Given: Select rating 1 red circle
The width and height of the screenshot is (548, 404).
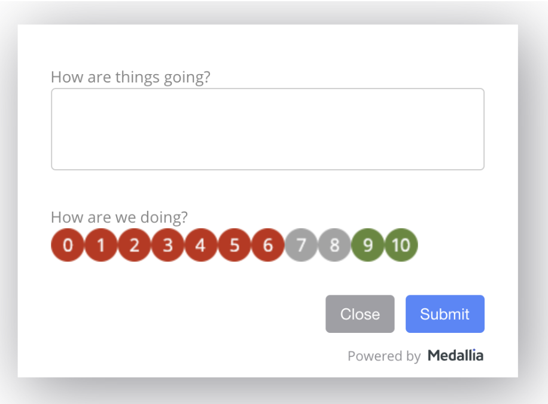Looking at the screenshot, I should (101, 245).
